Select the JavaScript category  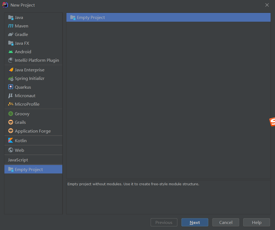click(18, 160)
